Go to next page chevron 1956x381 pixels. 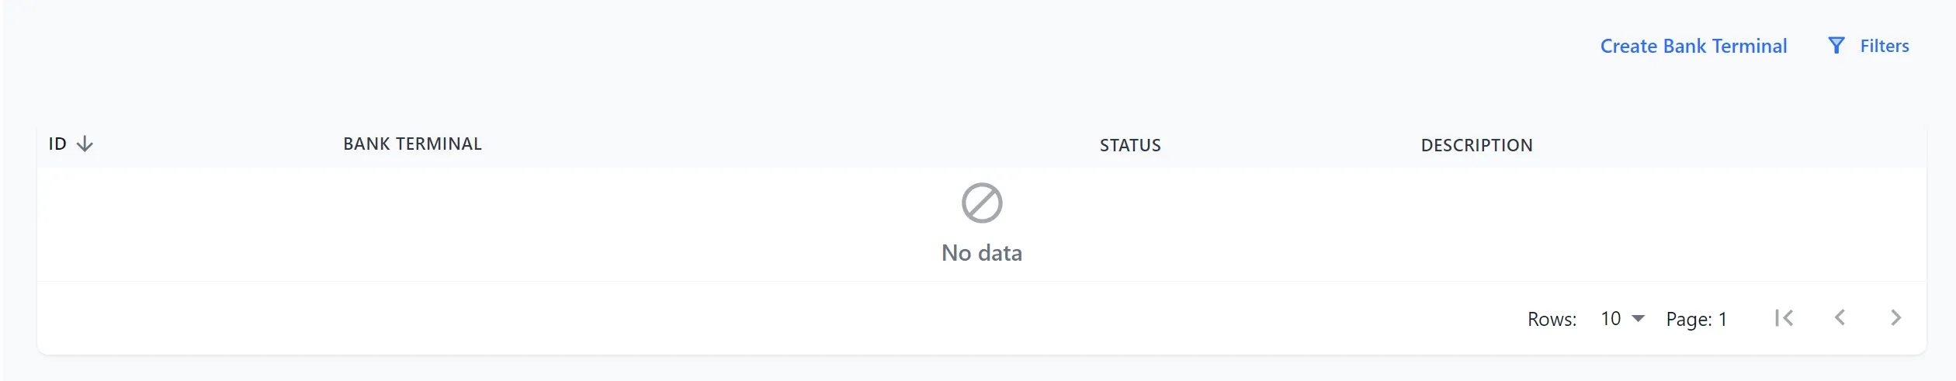pos(1895,318)
